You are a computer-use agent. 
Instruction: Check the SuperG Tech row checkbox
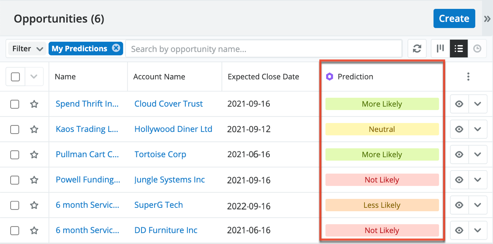tap(15, 205)
